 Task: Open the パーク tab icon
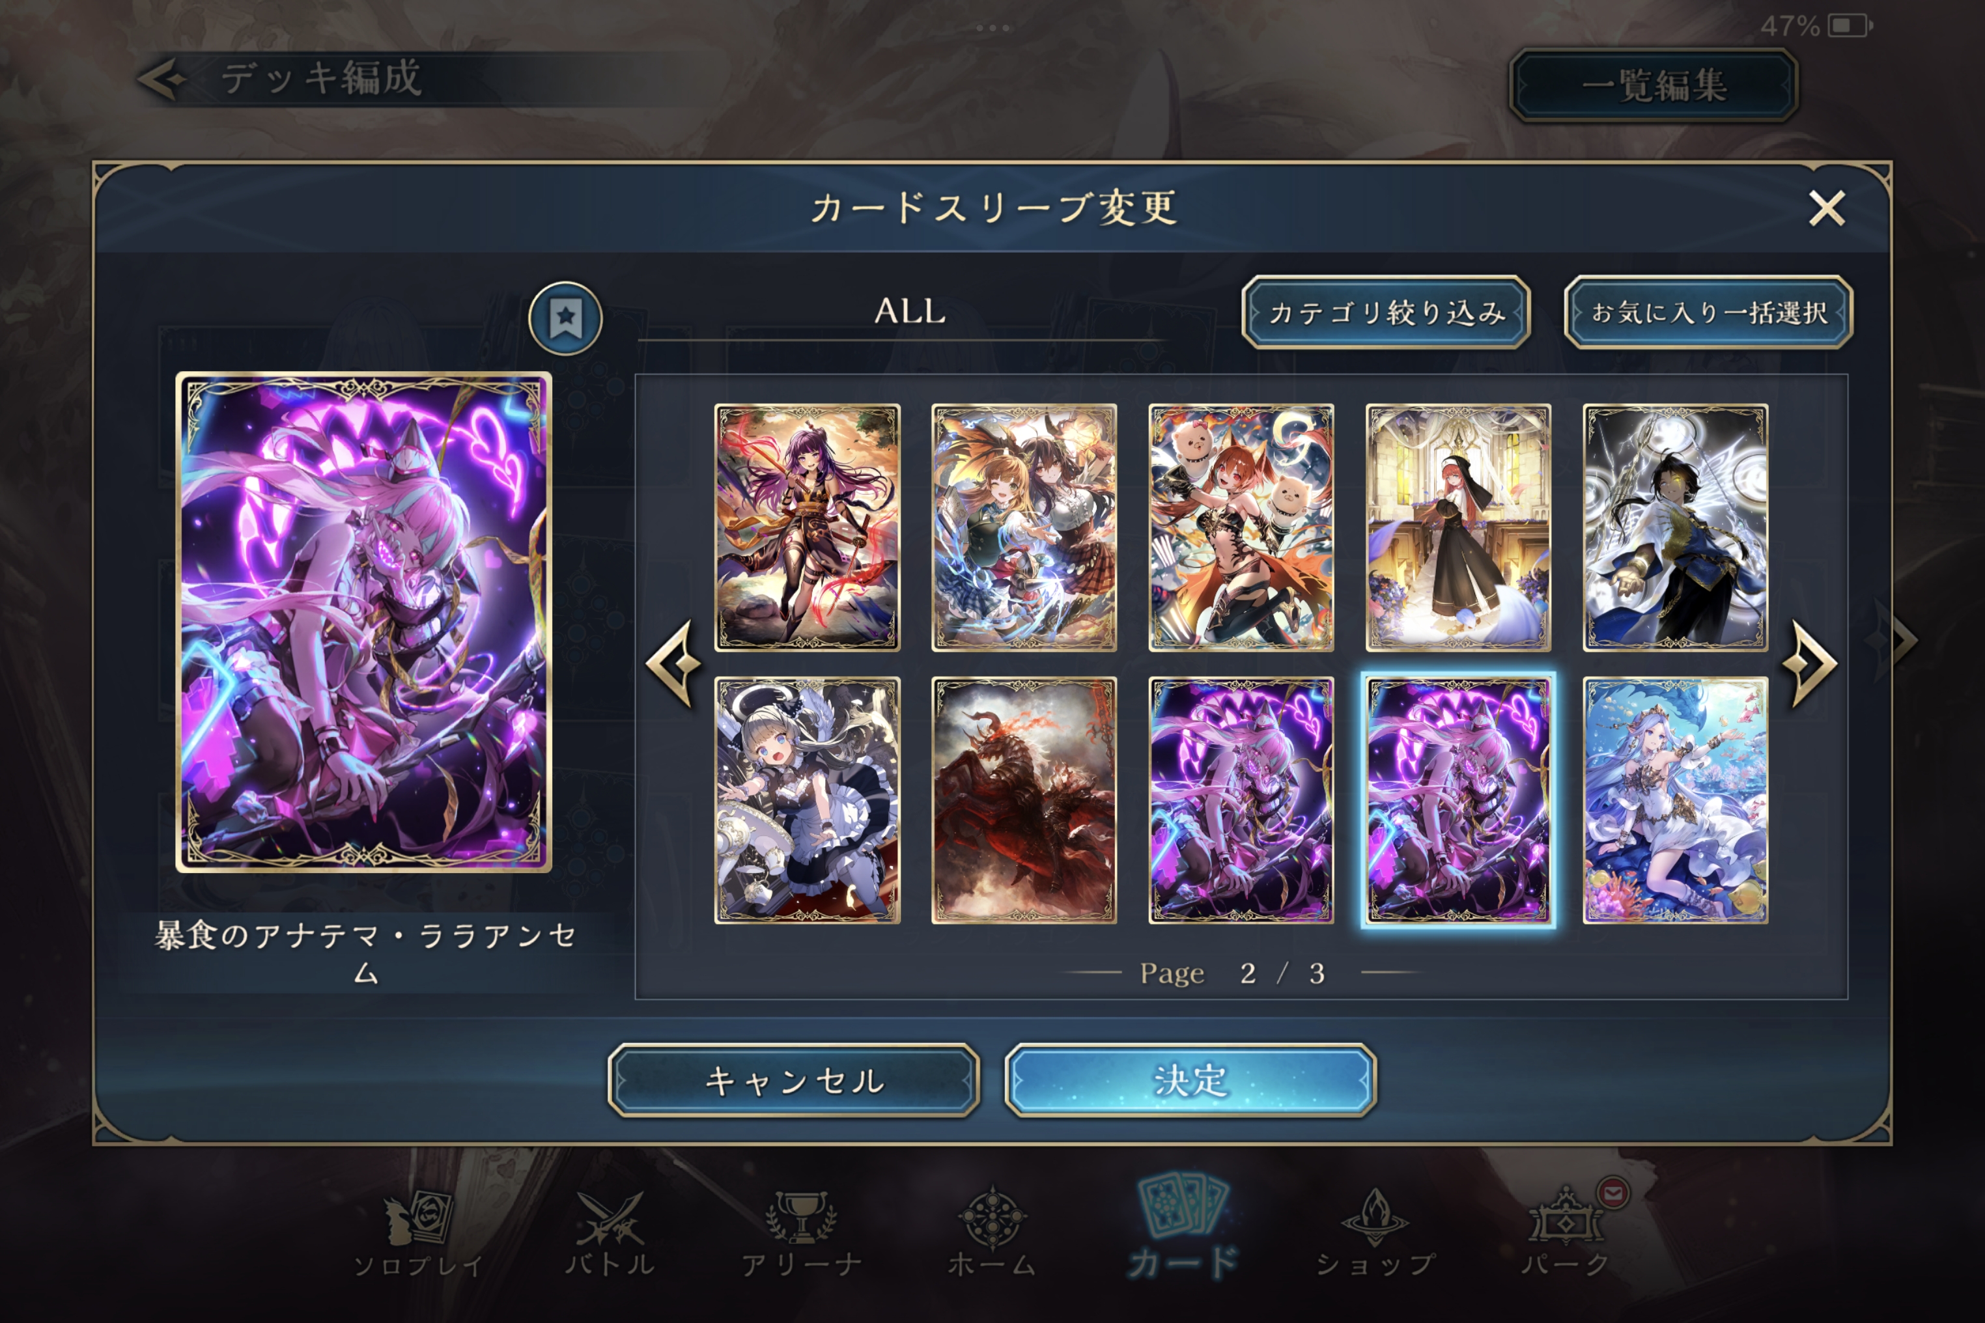click(x=1566, y=1232)
